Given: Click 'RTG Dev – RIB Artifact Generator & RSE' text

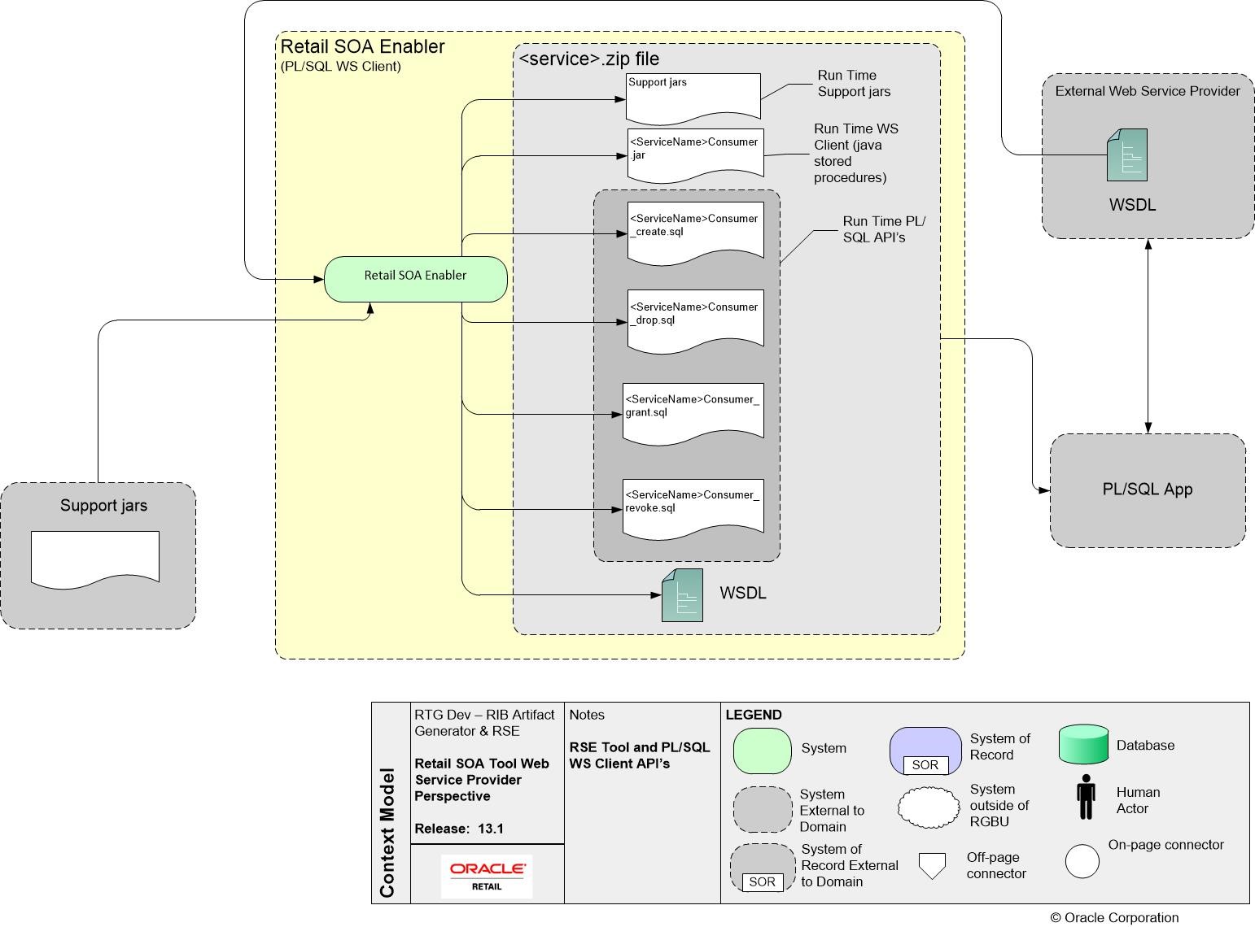Looking at the screenshot, I should [484, 723].
